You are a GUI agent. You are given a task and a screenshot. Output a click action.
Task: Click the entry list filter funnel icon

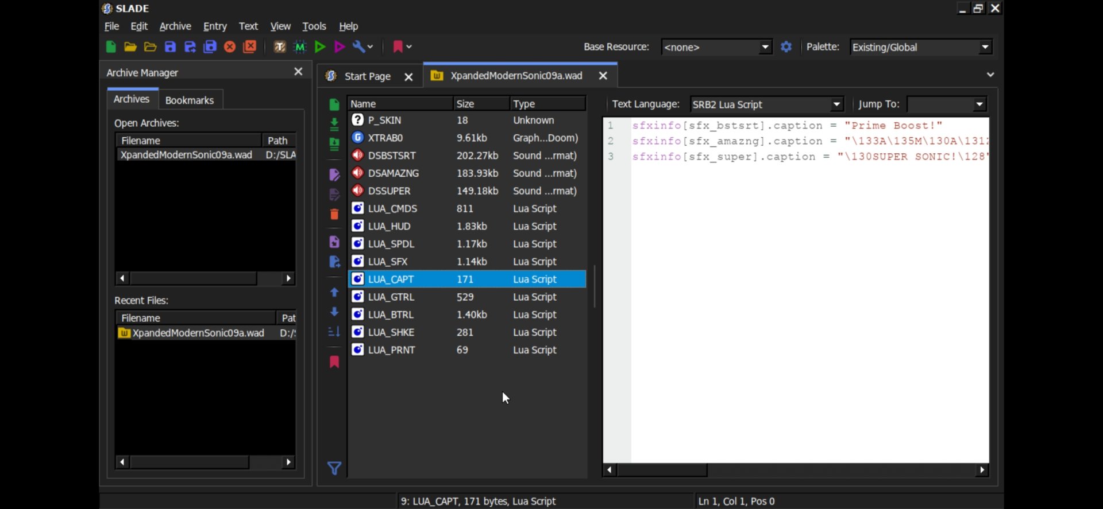334,468
